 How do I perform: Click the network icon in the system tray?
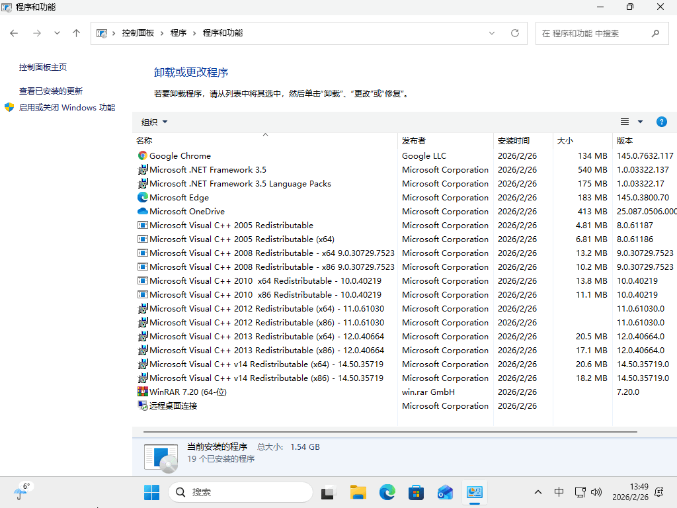pyautogui.click(x=580, y=492)
